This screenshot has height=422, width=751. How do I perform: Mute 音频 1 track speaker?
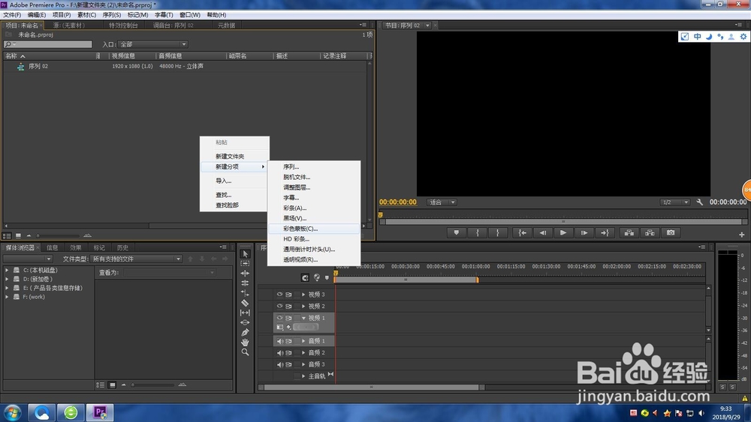pos(279,341)
